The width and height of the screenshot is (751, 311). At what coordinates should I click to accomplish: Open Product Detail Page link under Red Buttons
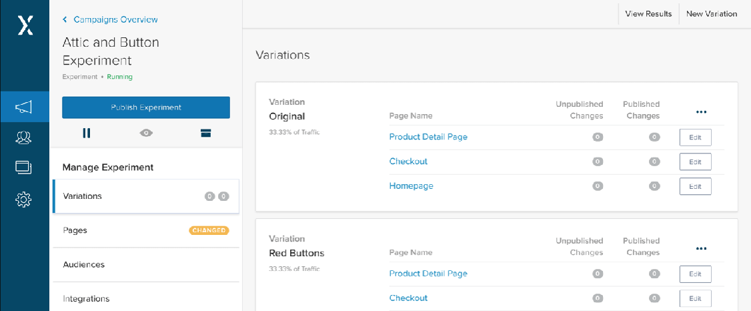(x=428, y=274)
